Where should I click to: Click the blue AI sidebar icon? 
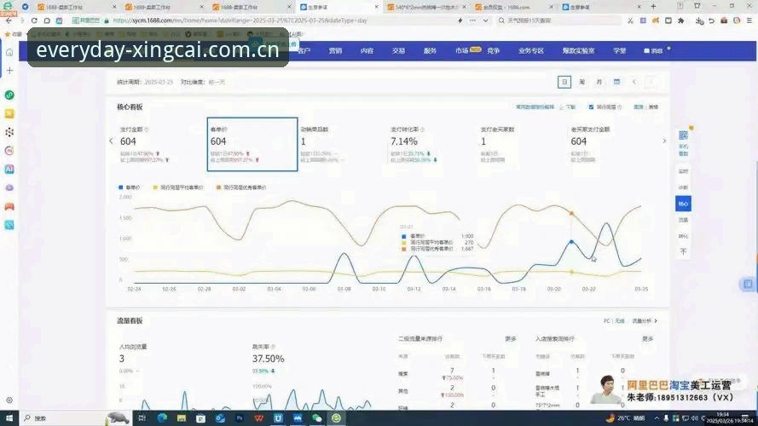coord(9,169)
